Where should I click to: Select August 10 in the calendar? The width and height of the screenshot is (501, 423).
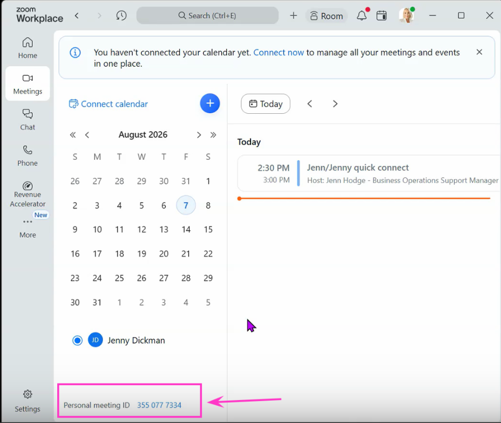[x=97, y=230]
